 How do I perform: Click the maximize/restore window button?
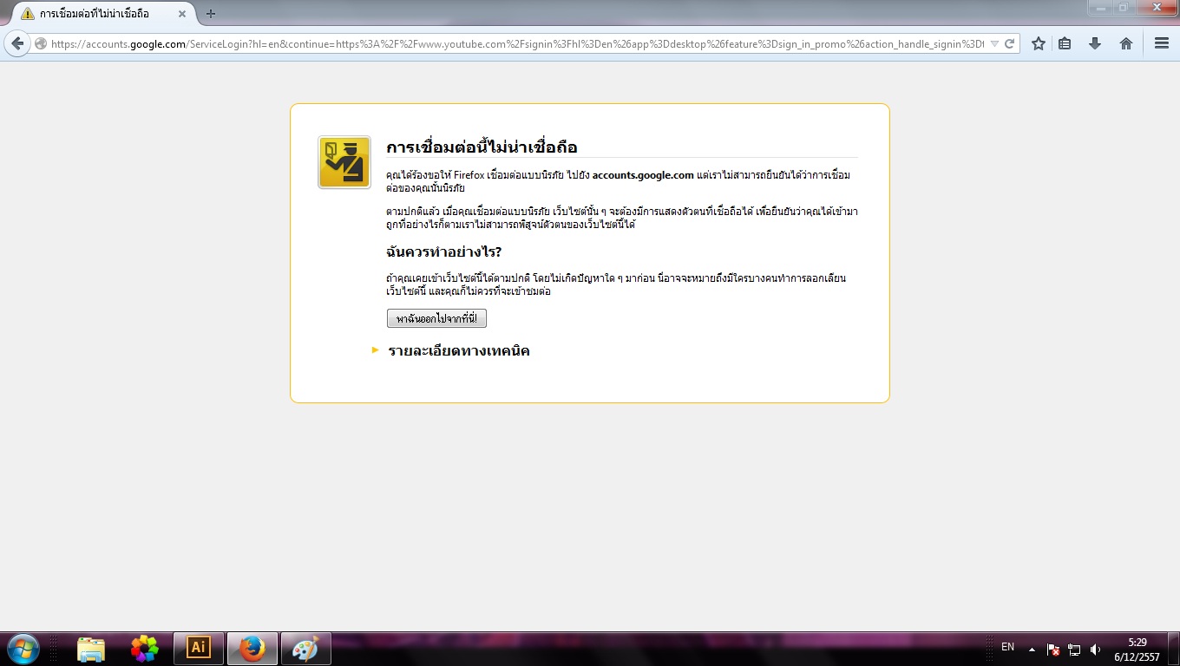(1124, 7)
